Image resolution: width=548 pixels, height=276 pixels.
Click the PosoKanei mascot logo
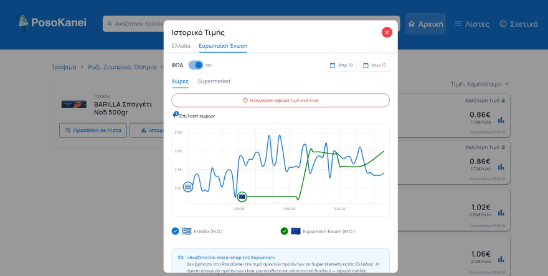click(23, 23)
